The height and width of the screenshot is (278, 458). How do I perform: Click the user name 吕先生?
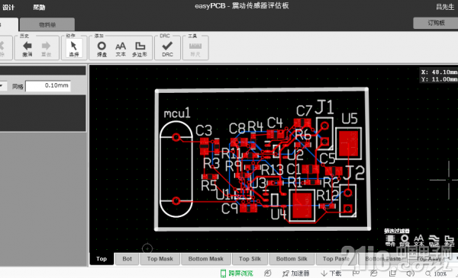click(445, 7)
